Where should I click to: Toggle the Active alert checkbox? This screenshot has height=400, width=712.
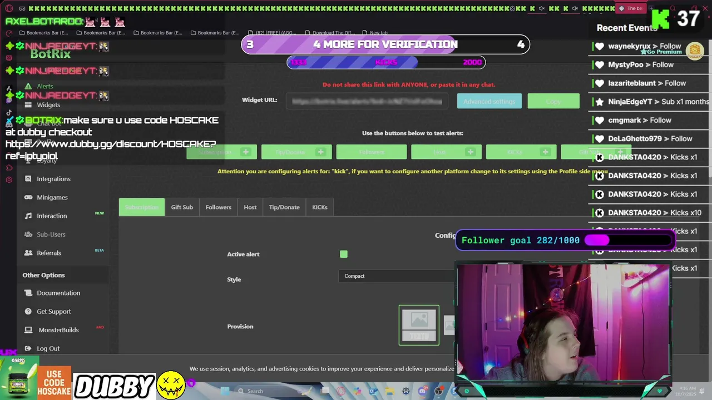(x=344, y=254)
